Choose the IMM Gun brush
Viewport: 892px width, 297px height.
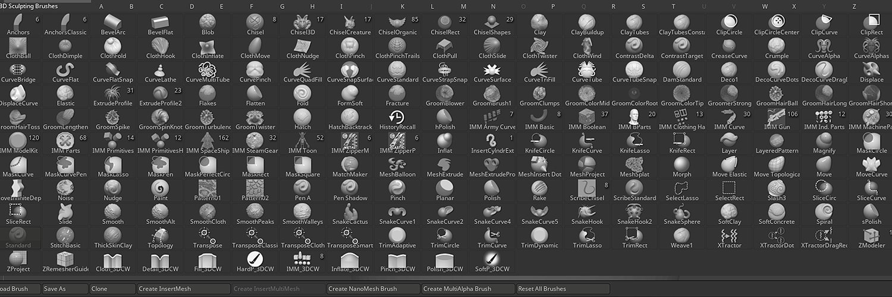tap(777, 120)
